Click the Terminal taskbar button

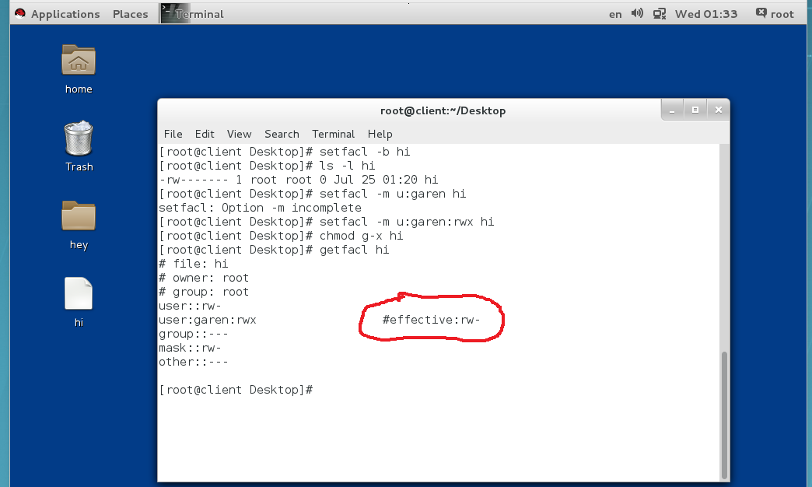(193, 14)
